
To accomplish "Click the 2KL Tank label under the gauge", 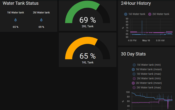I will [87, 26].
